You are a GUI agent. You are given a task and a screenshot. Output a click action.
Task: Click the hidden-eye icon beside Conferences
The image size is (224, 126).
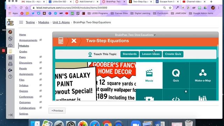pos(41,97)
